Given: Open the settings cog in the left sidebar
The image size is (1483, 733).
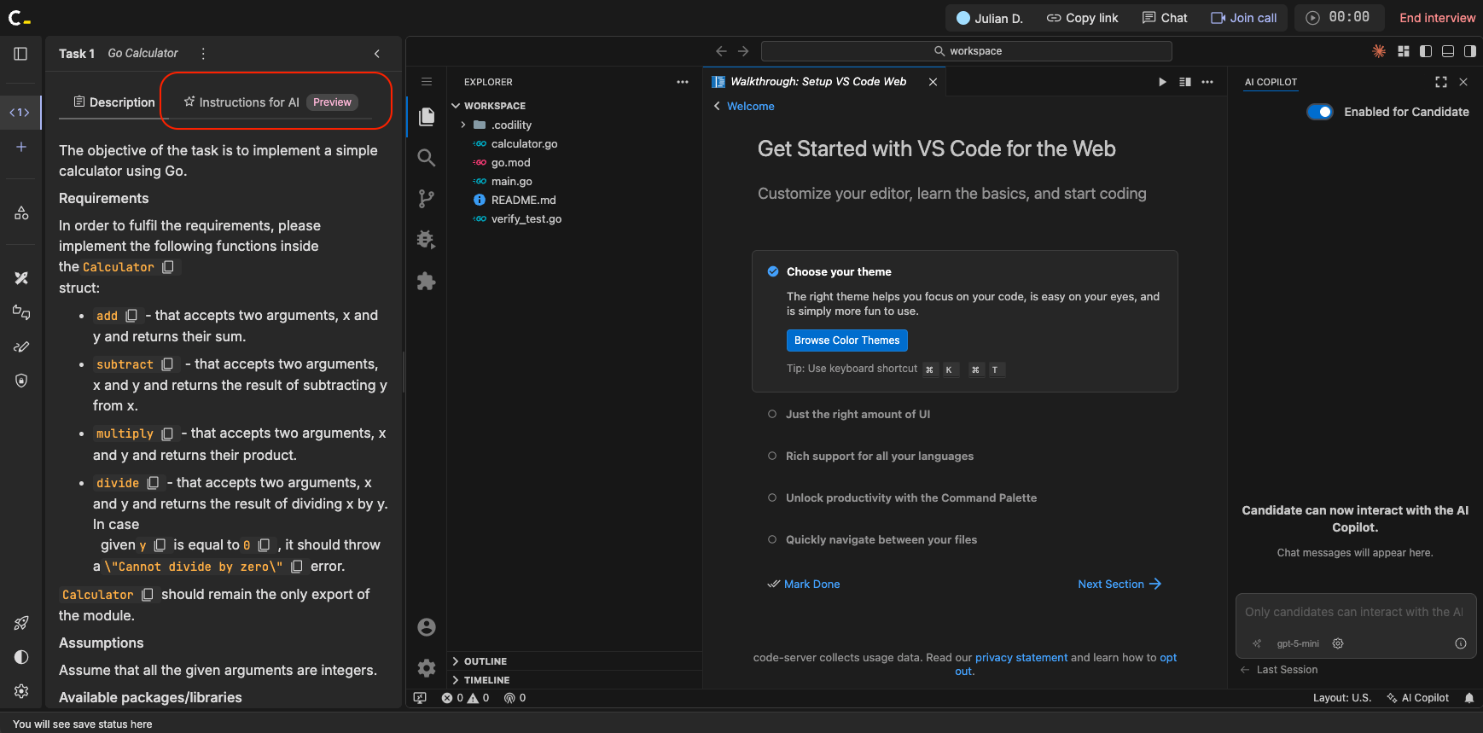Looking at the screenshot, I should tap(21, 691).
